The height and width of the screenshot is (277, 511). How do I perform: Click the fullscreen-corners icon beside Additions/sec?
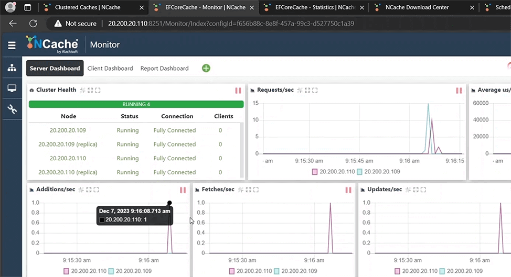(x=96, y=190)
